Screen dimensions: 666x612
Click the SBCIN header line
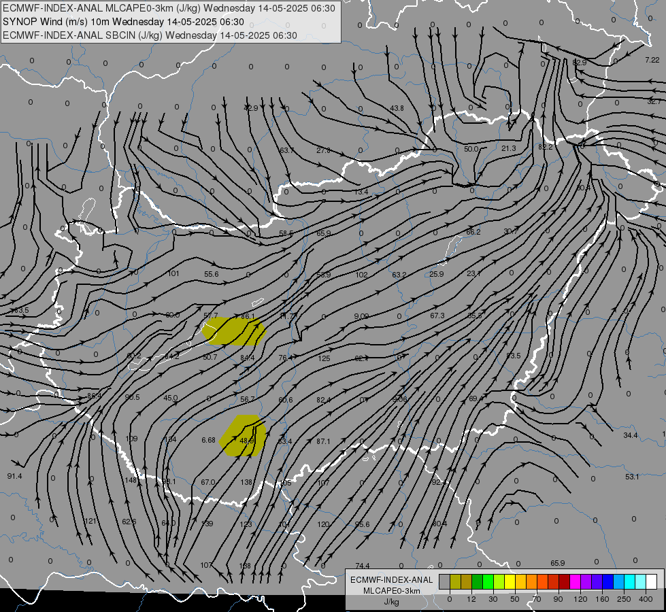[150, 35]
